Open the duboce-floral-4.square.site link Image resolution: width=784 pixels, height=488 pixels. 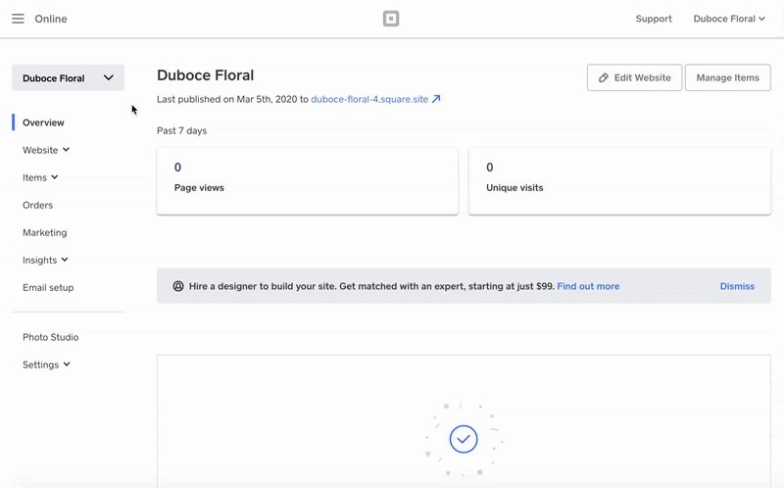[x=368, y=99]
